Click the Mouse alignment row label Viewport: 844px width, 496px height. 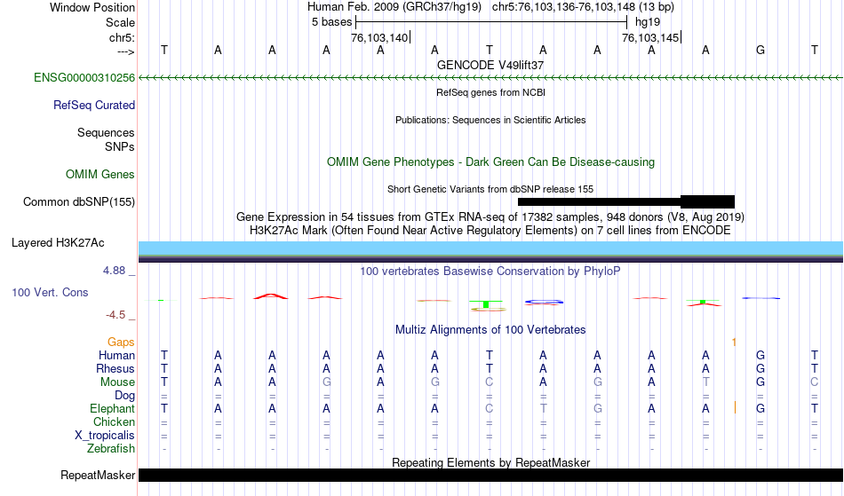tap(117, 382)
